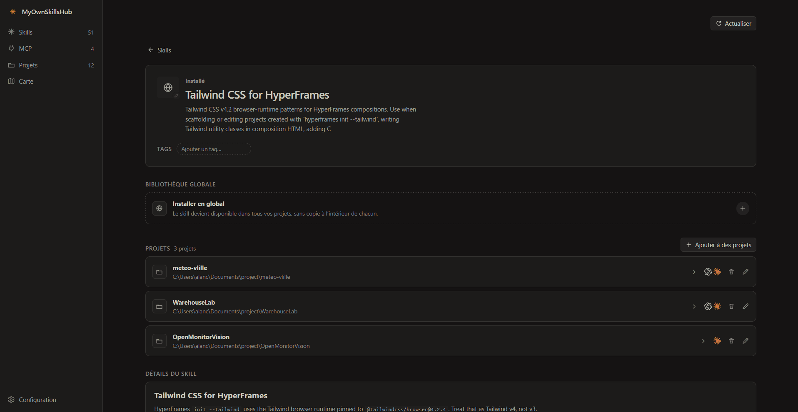Open the Carte section in sidebar
The image size is (798, 412).
[x=51, y=81]
